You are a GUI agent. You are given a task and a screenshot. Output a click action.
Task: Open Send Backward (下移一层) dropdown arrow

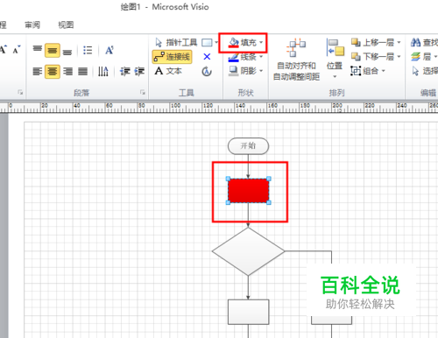click(x=399, y=57)
